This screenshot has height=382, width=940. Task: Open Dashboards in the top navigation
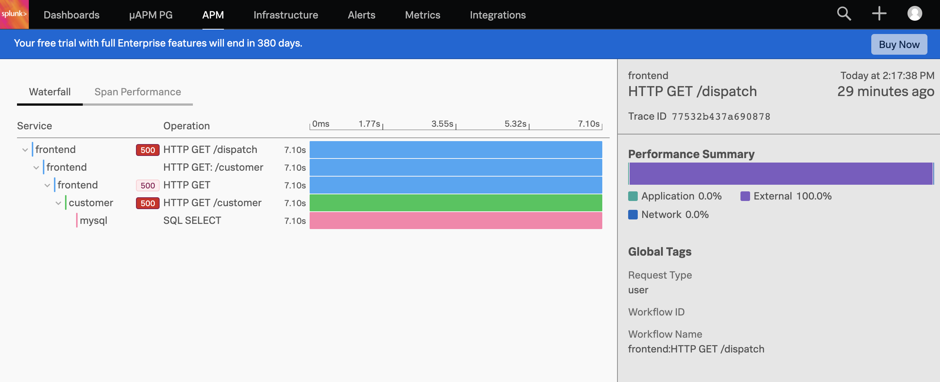click(x=72, y=15)
